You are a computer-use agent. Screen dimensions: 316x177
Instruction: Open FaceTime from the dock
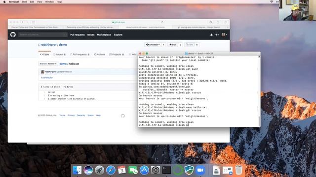133,170
